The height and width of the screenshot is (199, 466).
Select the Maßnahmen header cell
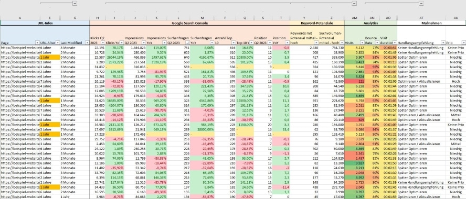pyautogui.click(x=431, y=23)
